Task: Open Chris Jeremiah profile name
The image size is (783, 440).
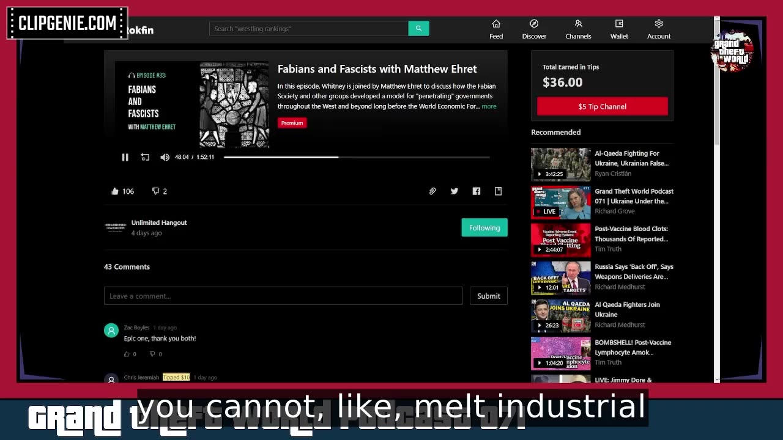Action: coord(141,378)
